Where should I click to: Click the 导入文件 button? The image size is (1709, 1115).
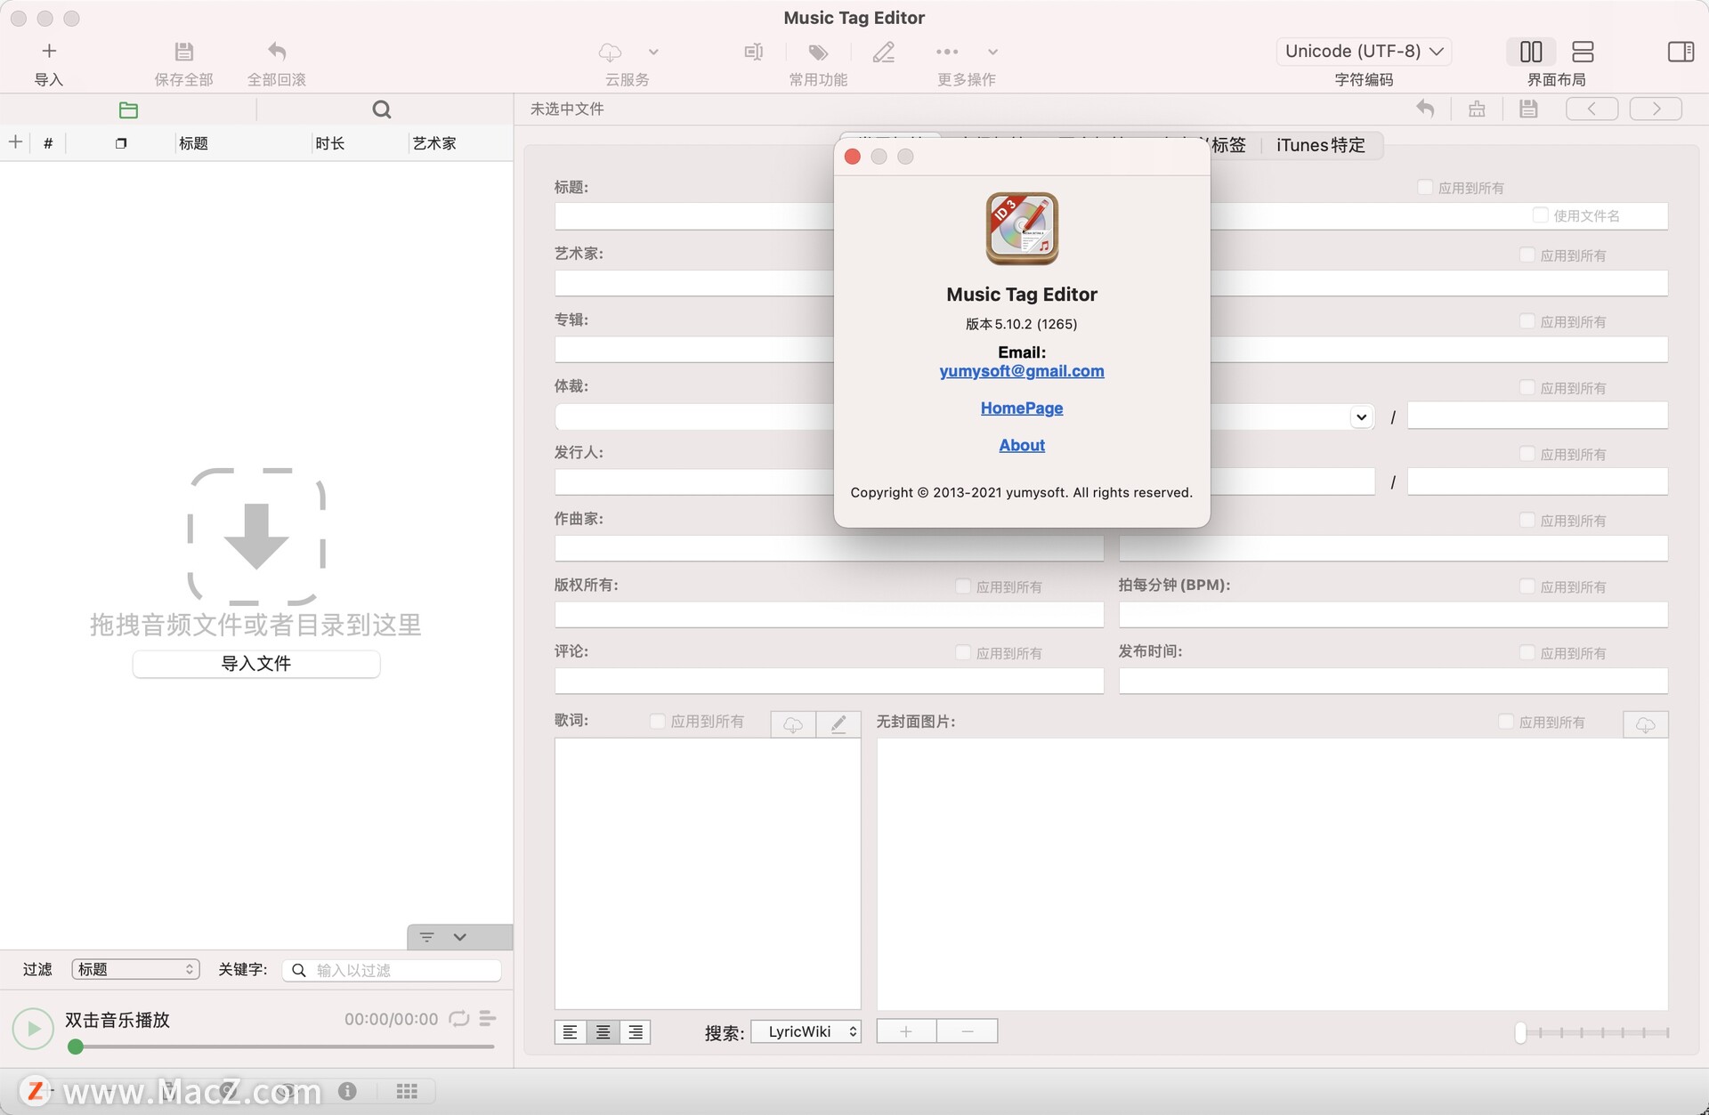point(256,664)
